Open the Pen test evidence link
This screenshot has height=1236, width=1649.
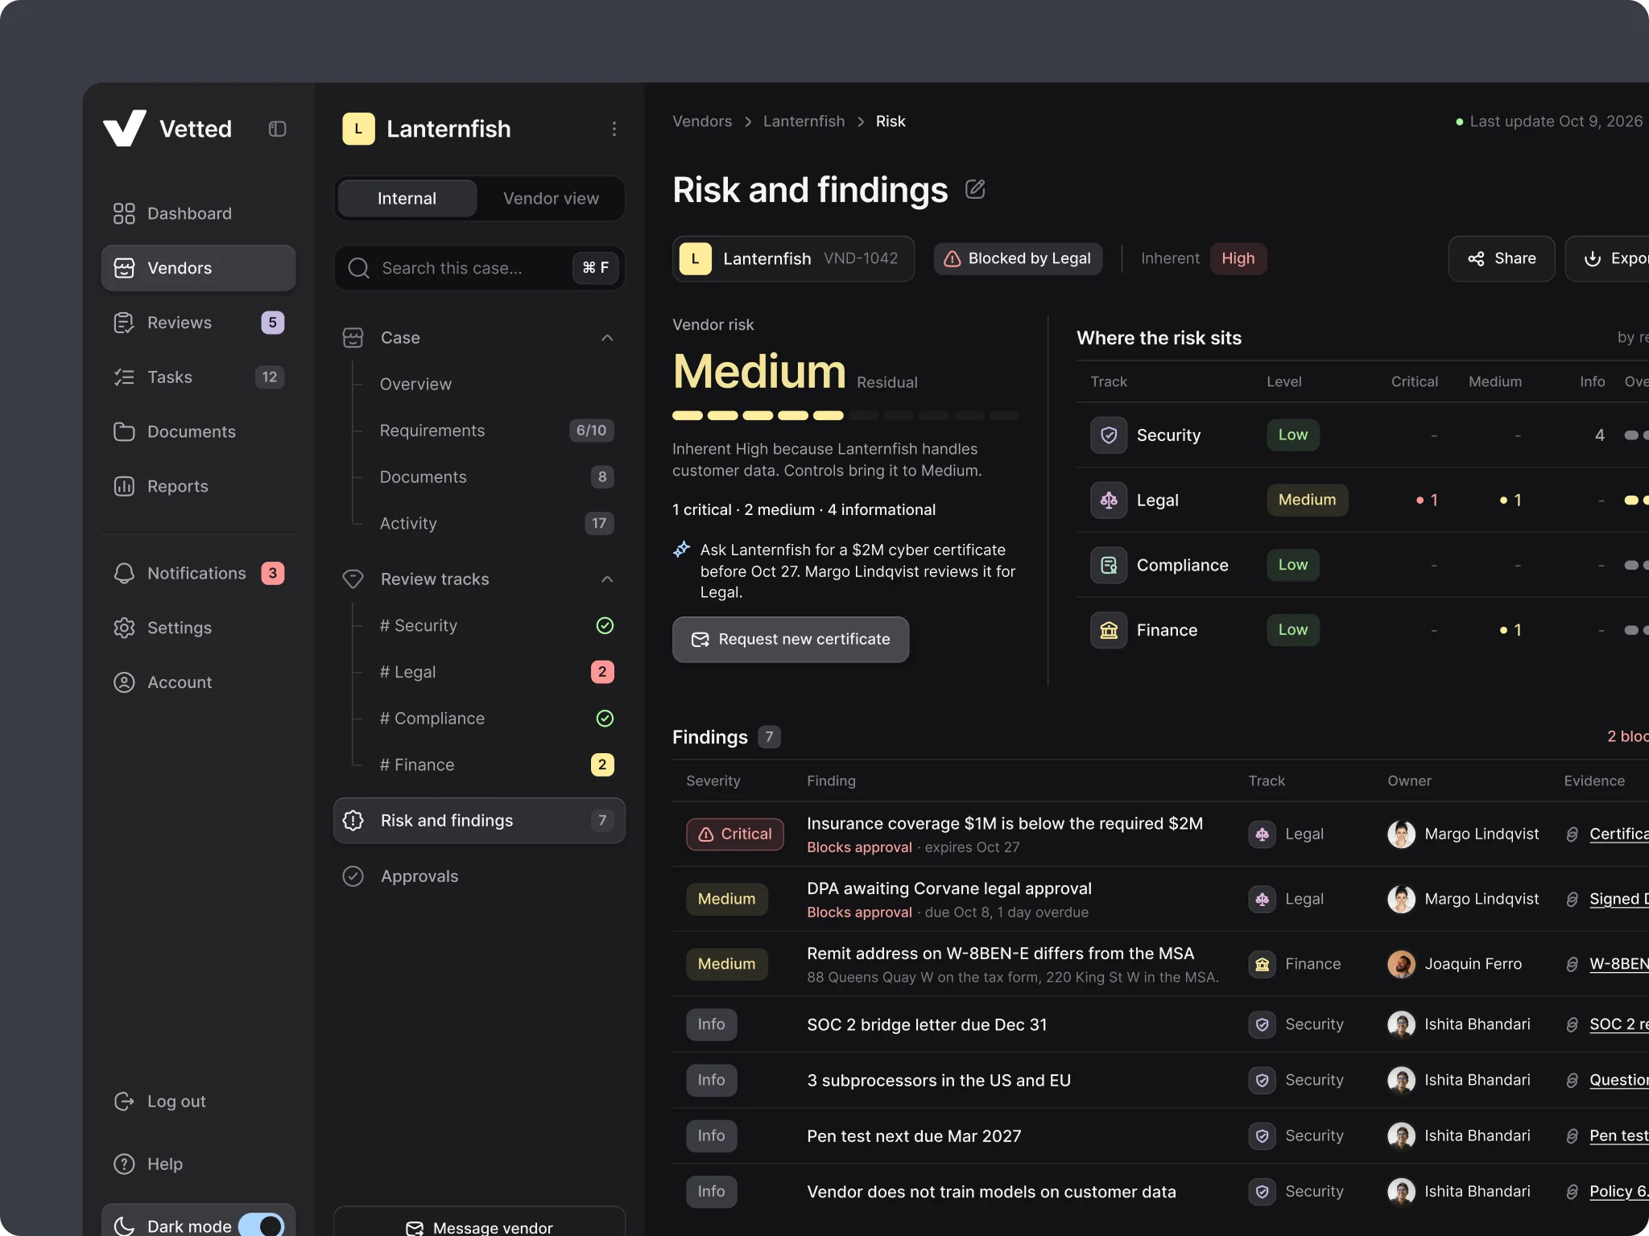(x=1618, y=1135)
